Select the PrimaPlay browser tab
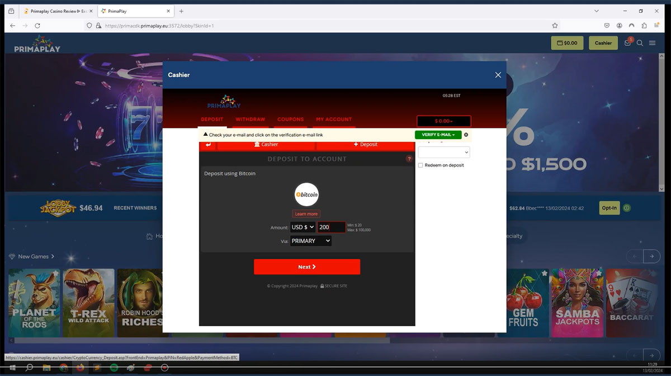Screen dimensions: 671x376 point(135,11)
